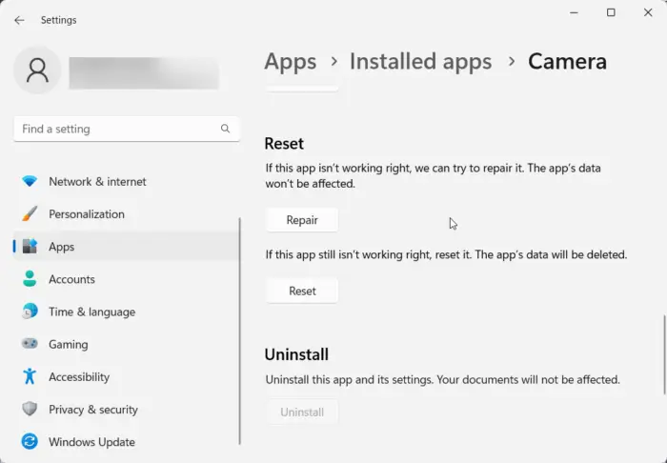
Task: Go to Apps breadcrumb link
Action: click(291, 62)
